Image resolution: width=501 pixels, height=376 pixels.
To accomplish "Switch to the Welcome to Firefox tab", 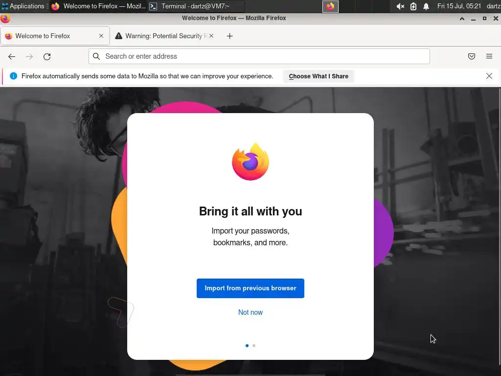I will [55, 36].
